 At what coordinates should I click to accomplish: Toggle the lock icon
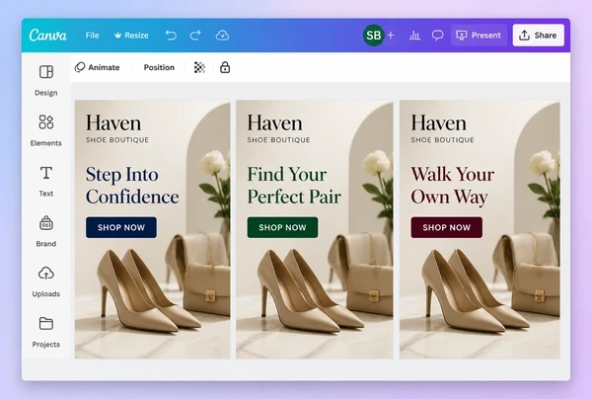225,67
